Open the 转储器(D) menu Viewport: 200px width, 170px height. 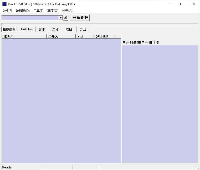[23, 11]
